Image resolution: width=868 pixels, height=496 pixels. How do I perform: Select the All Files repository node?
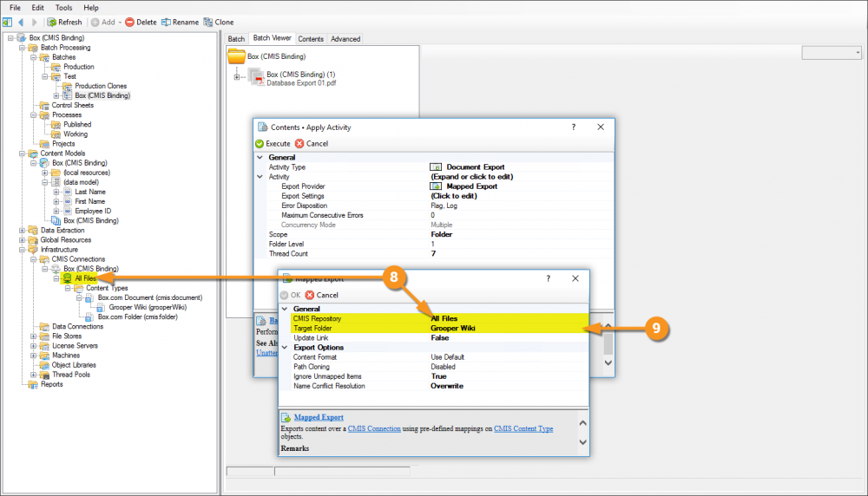pyautogui.click(x=85, y=278)
